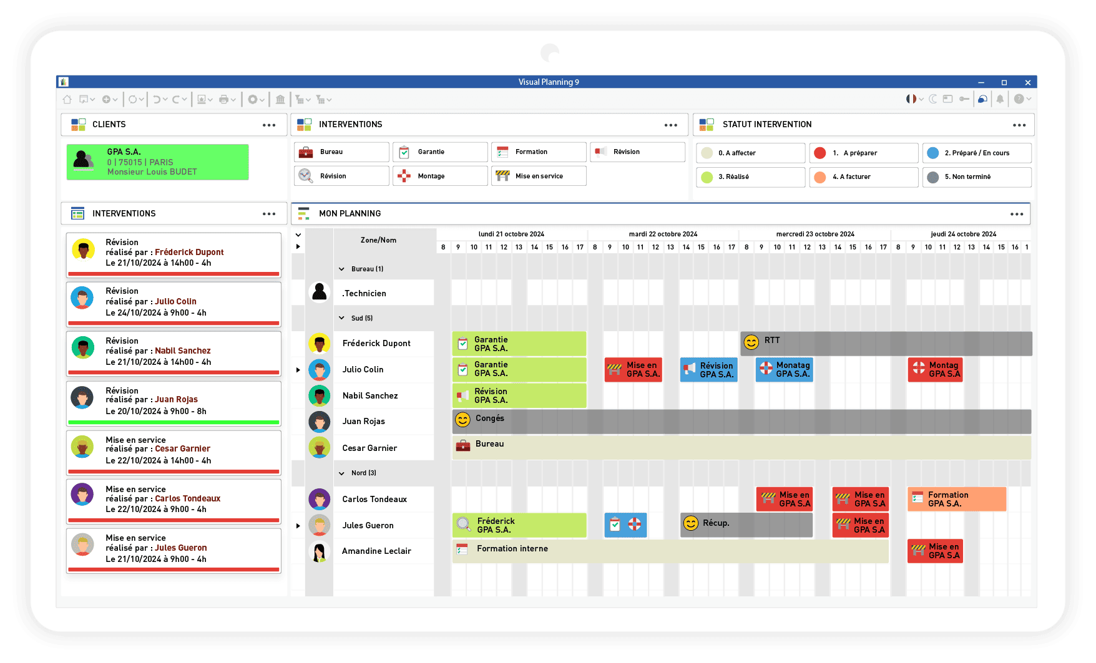This screenshot has width=1096, height=663.
Task: Open Révision card by Juan Rojas
Action: point(174,404)
